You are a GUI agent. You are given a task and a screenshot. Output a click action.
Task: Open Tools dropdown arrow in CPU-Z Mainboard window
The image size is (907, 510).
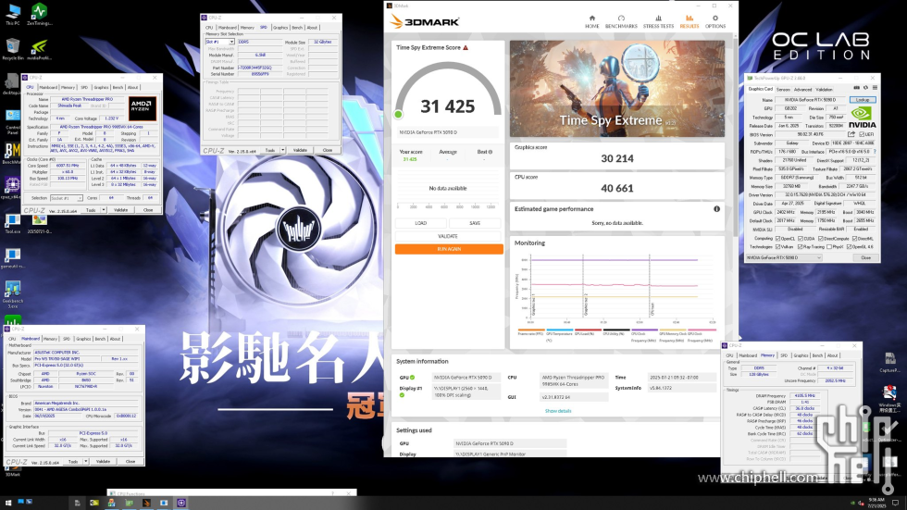pos(85,462)
